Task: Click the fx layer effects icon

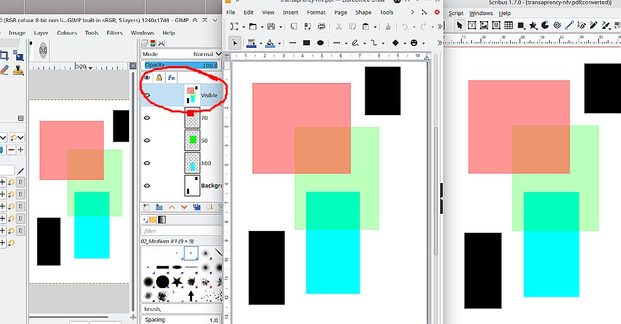Action: (171, 77)
